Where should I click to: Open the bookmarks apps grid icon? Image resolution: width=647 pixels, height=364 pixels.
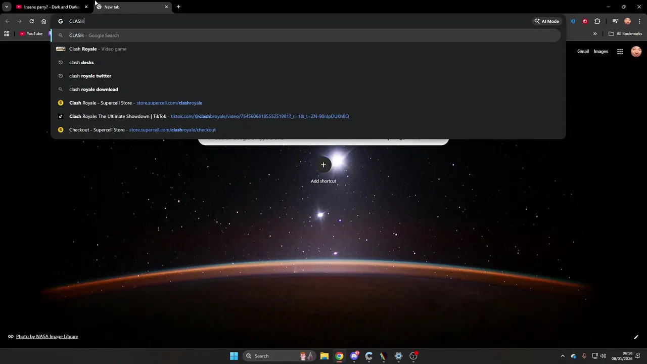coord(7,34)
